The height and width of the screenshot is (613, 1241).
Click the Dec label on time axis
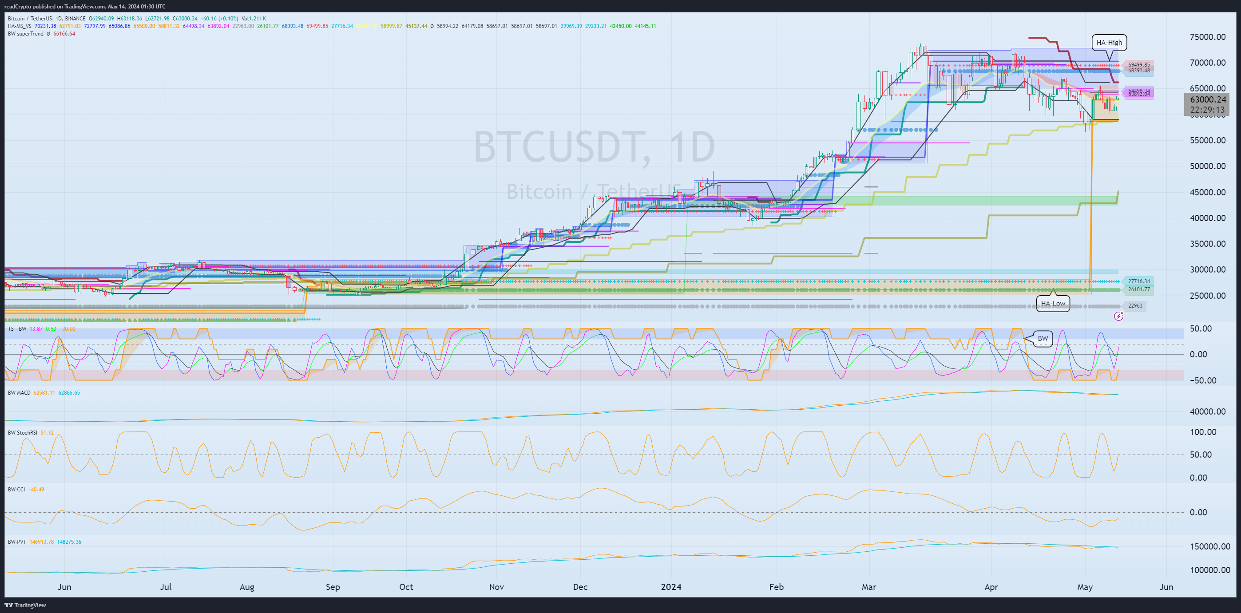click(x=580, y=587)
